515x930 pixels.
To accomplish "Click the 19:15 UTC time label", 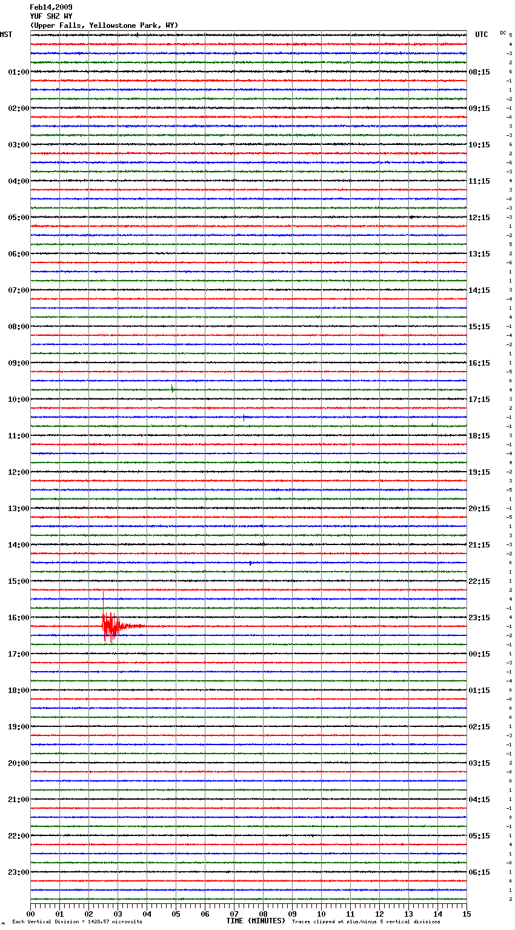I will [x=479, y=472].
